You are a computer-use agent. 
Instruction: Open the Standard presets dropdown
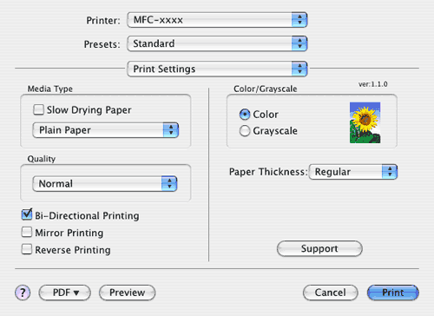click(x=217, y=43)
